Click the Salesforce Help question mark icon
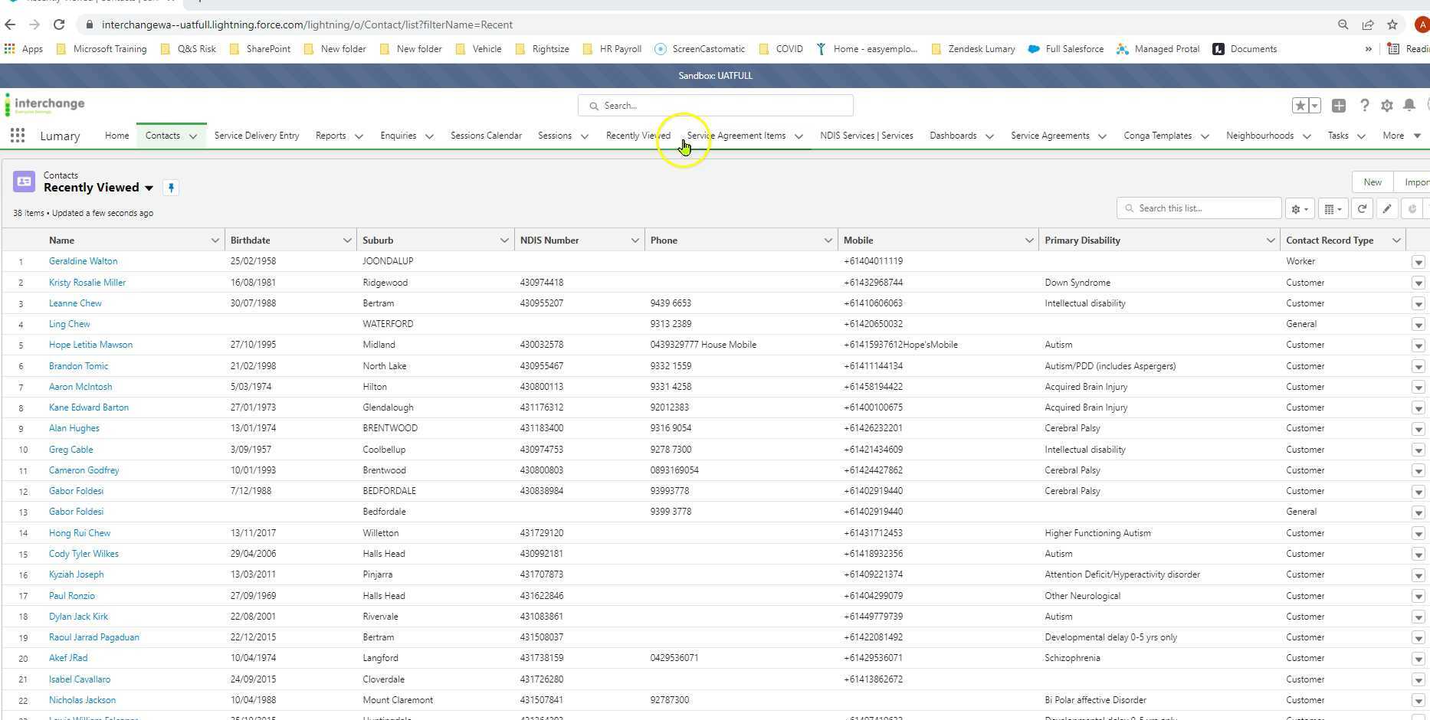 (1364, 106)
